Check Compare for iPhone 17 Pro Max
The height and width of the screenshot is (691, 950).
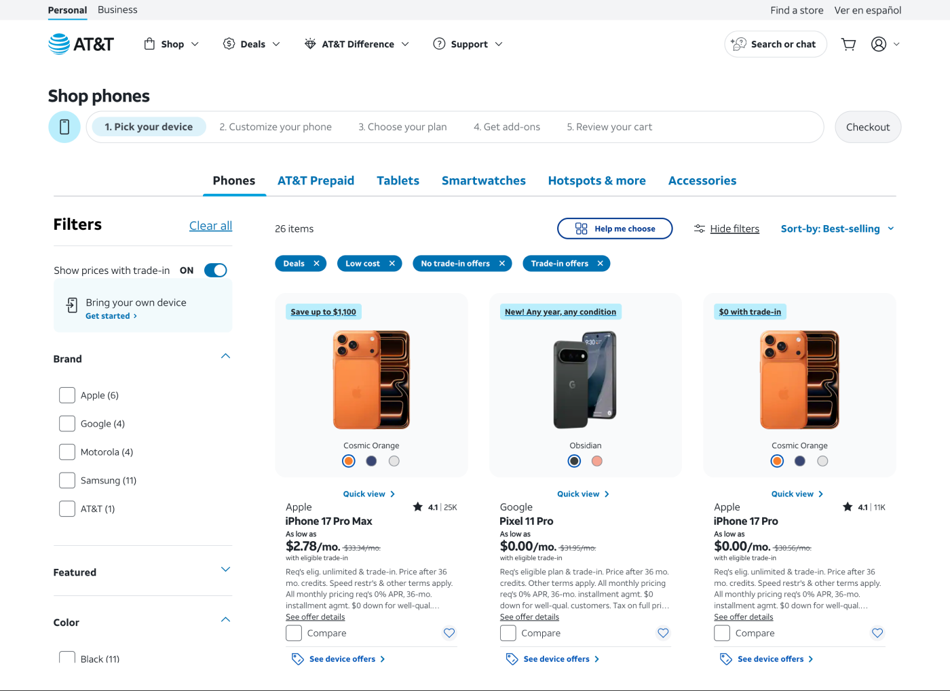point(294,633)
